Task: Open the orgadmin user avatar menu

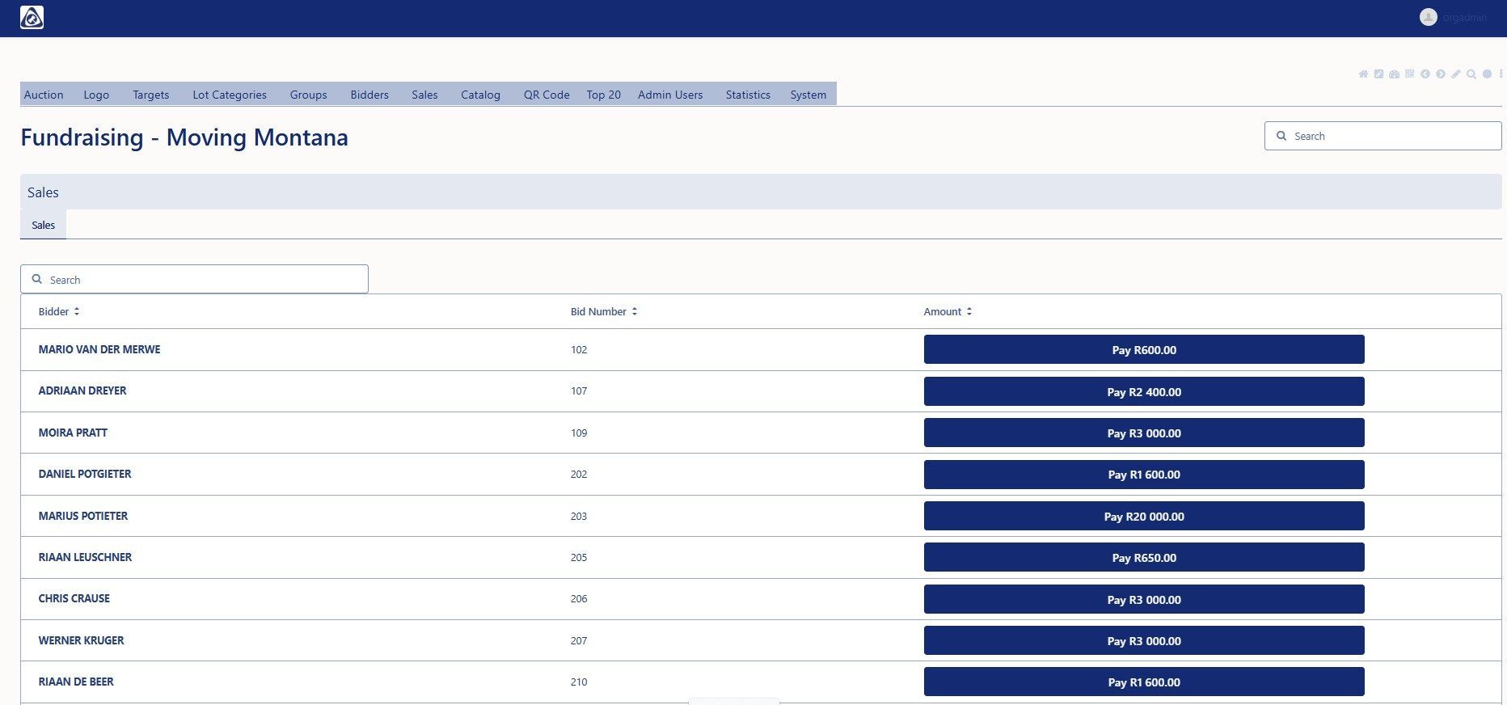Action: coord(1429,17)
